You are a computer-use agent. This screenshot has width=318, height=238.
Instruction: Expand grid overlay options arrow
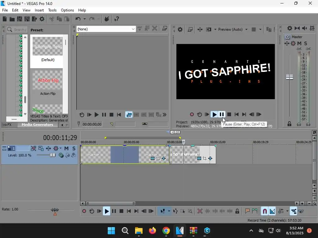pos(260,29)
